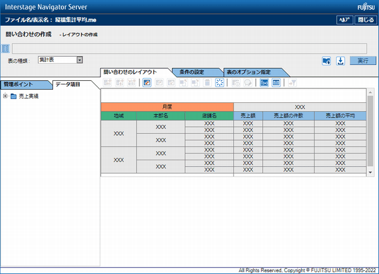Screen dimensions: 379x274
Task: Select the 売上実績 tree label
Action: 28,96
